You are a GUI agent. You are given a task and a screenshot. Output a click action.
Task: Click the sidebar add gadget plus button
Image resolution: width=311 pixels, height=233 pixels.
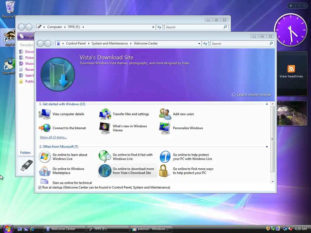pos(291,6)
